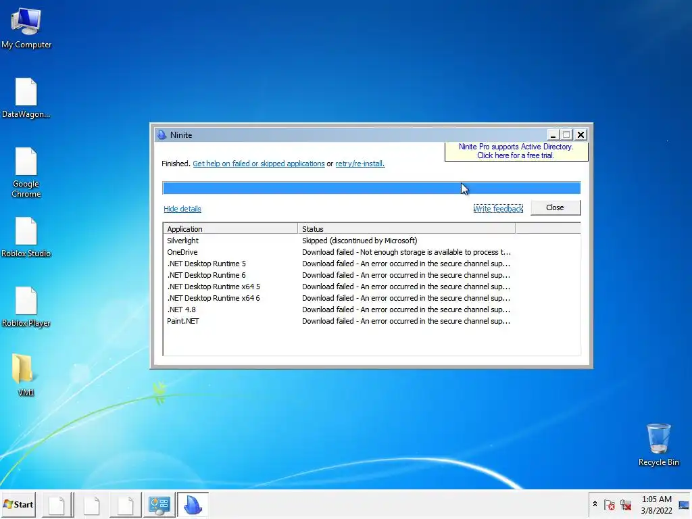Image resolution: width=692 pixels, height=519 pixels.
Task: Click the show desktop tray icon
Action: point(684,504)
